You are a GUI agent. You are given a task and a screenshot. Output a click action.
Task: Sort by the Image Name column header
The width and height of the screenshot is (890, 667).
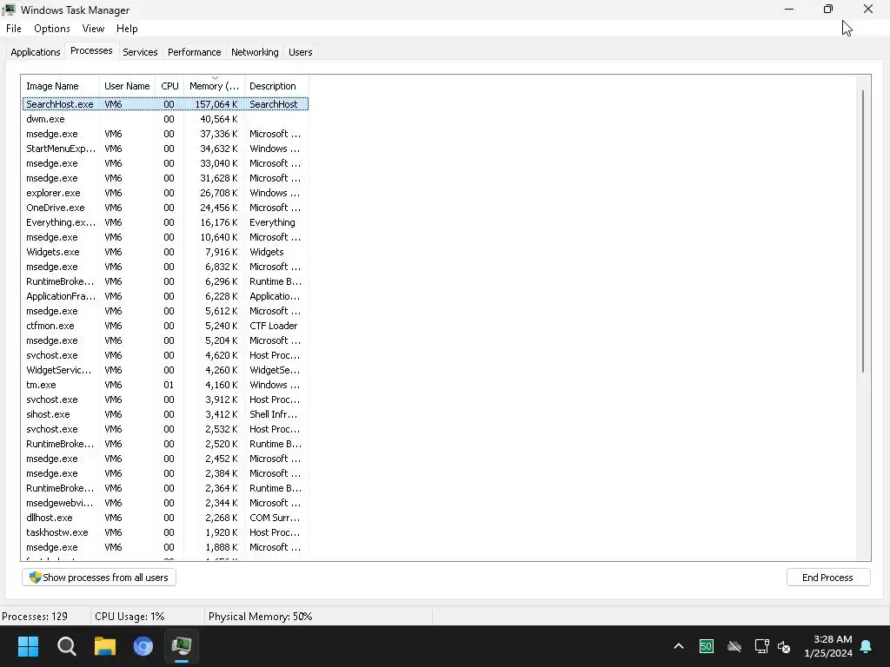click(x=61, y=86)
